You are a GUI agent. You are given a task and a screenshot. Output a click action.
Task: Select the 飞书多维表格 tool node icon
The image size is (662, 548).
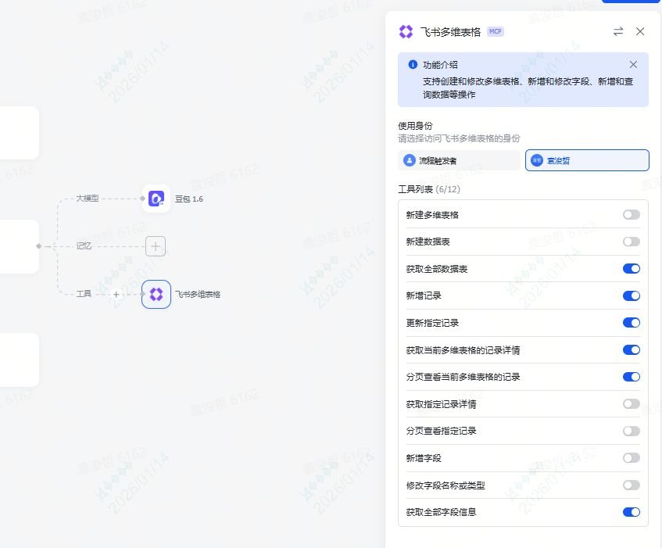tap(156, 294)
